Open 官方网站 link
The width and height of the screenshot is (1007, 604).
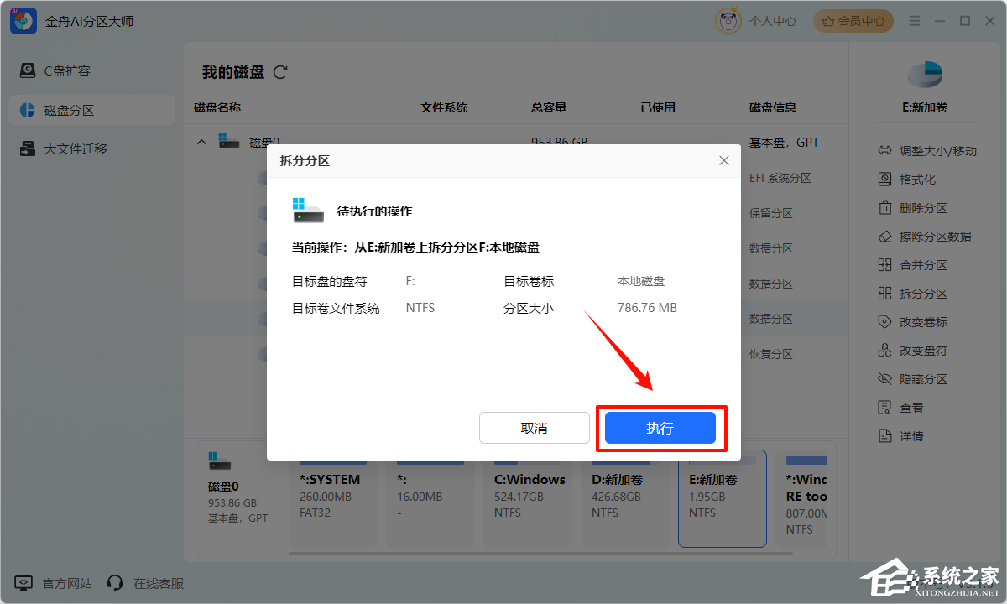click(55, 583)
